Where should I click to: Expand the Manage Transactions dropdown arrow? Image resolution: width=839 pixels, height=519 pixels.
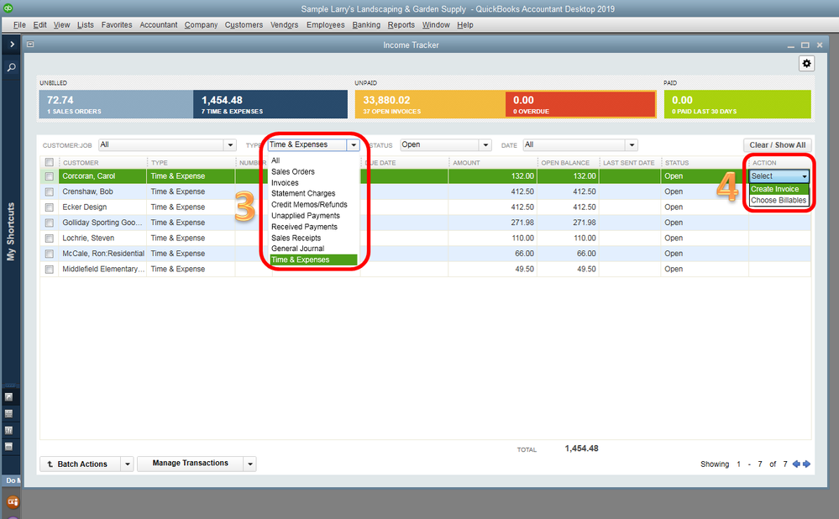(250, 464)
